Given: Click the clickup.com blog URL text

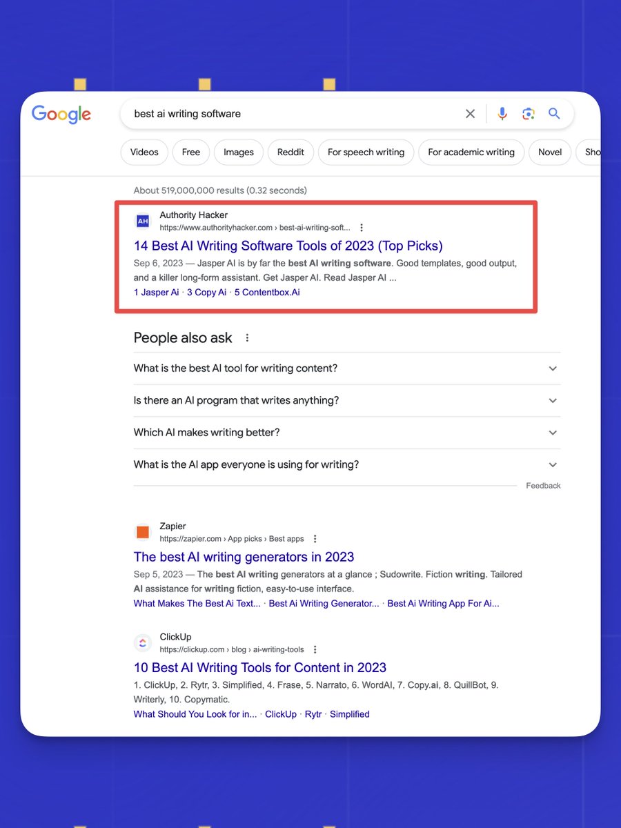Looking at the screenshot, I should (232, 649).
